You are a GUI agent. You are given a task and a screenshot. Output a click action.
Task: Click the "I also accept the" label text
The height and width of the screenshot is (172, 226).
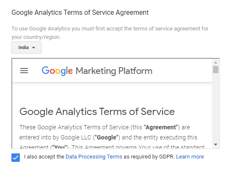(44, 156)
